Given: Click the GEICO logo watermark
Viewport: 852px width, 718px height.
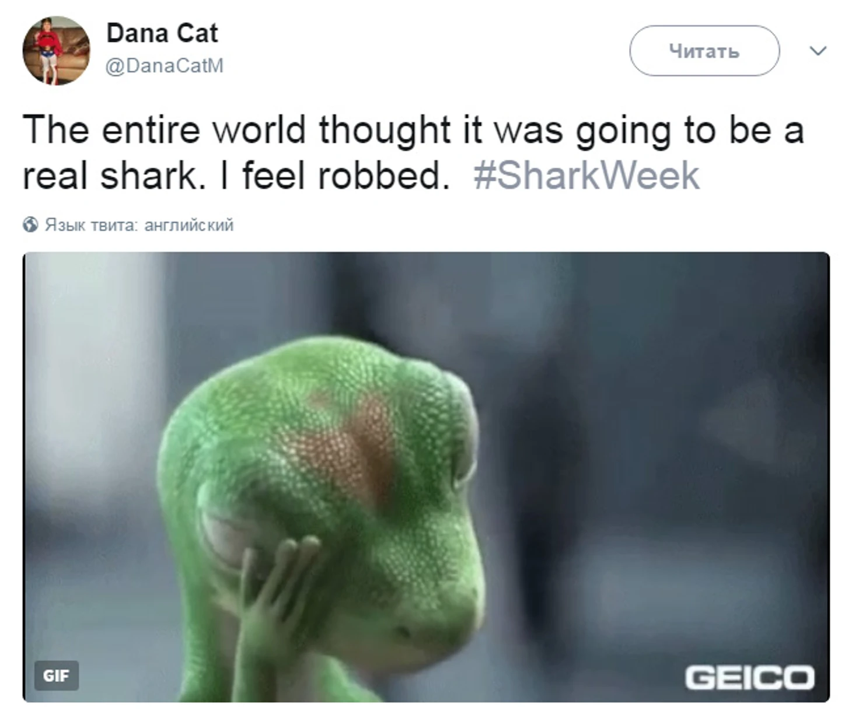Looking at the screenshot, I should click(x=749, y=677).
